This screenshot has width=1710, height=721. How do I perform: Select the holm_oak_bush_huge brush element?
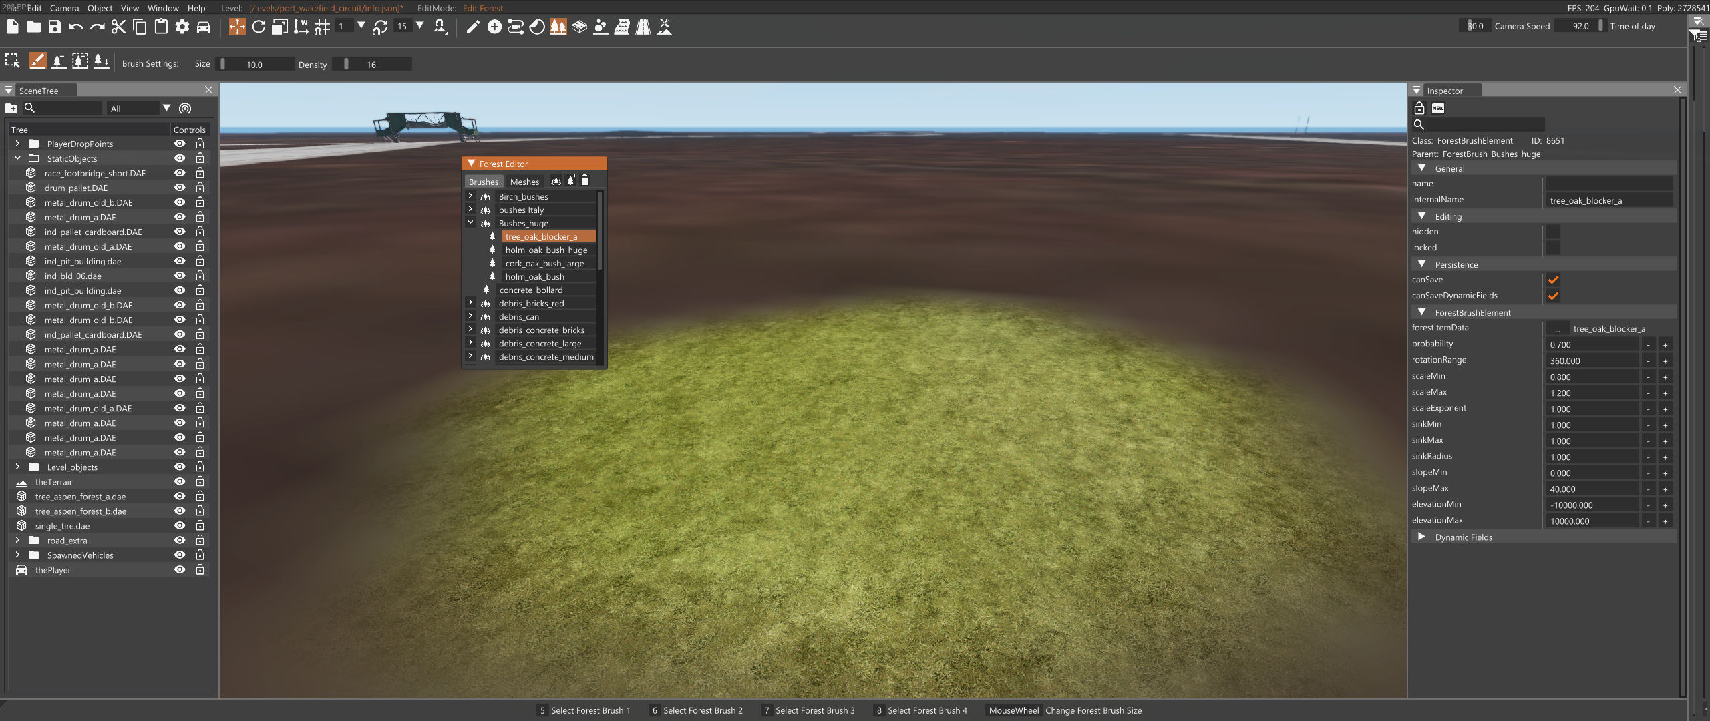[x=546, y=250]
